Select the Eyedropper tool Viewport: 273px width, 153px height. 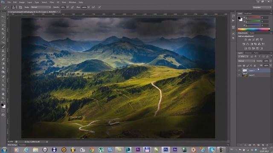pos(3,38)
